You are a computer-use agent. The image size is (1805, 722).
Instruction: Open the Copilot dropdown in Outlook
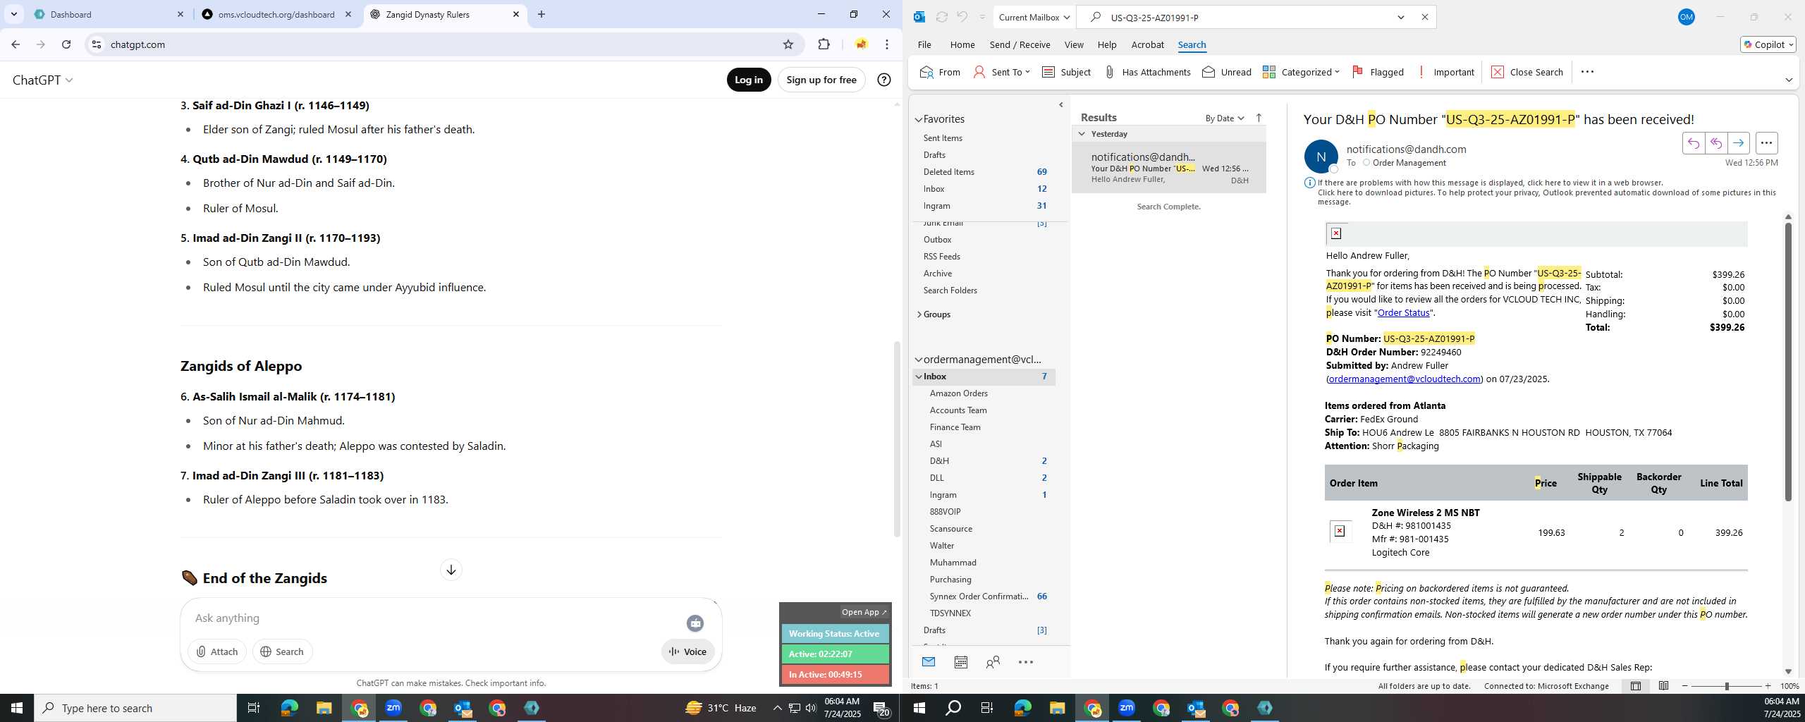tap(1768, 44)
